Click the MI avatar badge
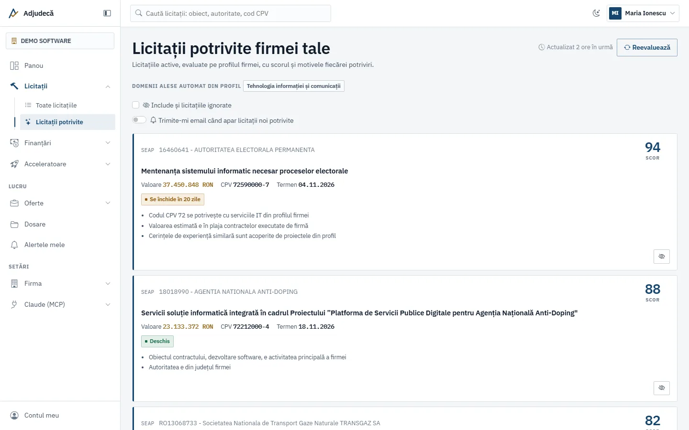 coord(615,13)
